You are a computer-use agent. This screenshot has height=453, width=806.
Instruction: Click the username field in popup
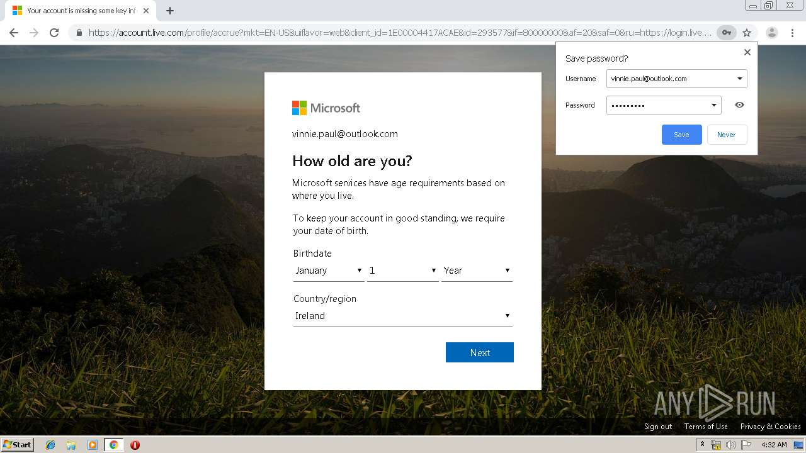(677, 79)
